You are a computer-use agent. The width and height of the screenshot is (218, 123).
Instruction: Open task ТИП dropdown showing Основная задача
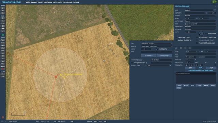coord(157,44)
